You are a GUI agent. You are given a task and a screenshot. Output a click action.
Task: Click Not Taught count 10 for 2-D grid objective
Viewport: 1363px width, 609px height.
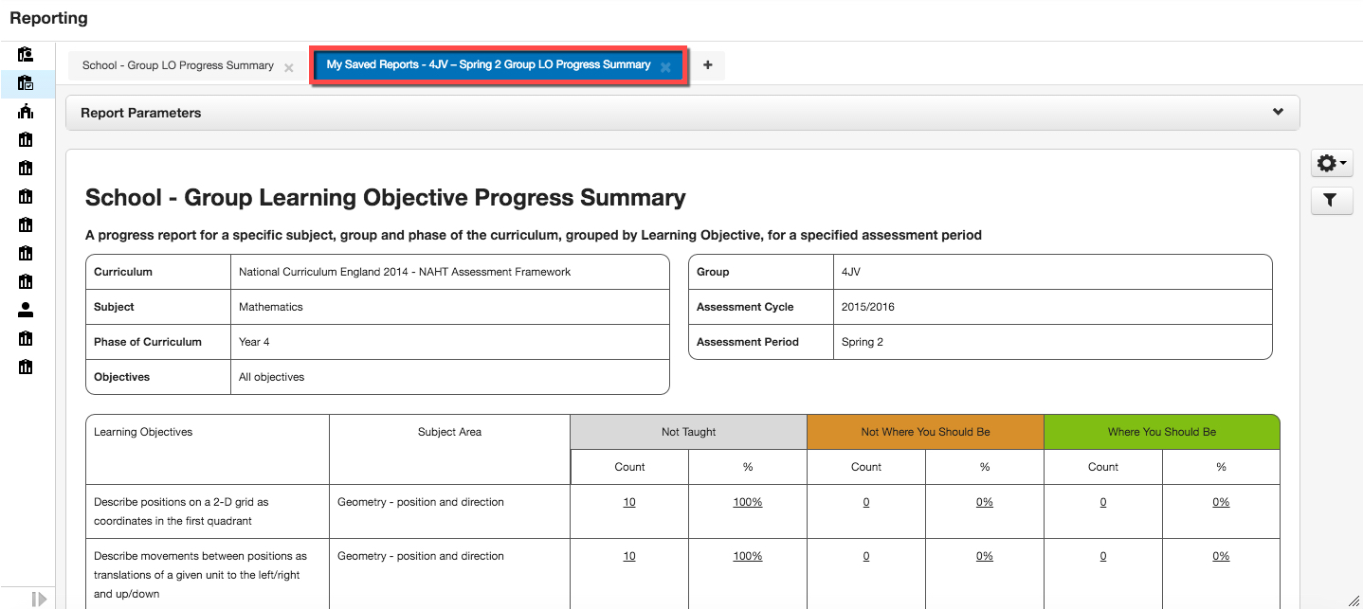pyautogui.click(x=629, y=502)
